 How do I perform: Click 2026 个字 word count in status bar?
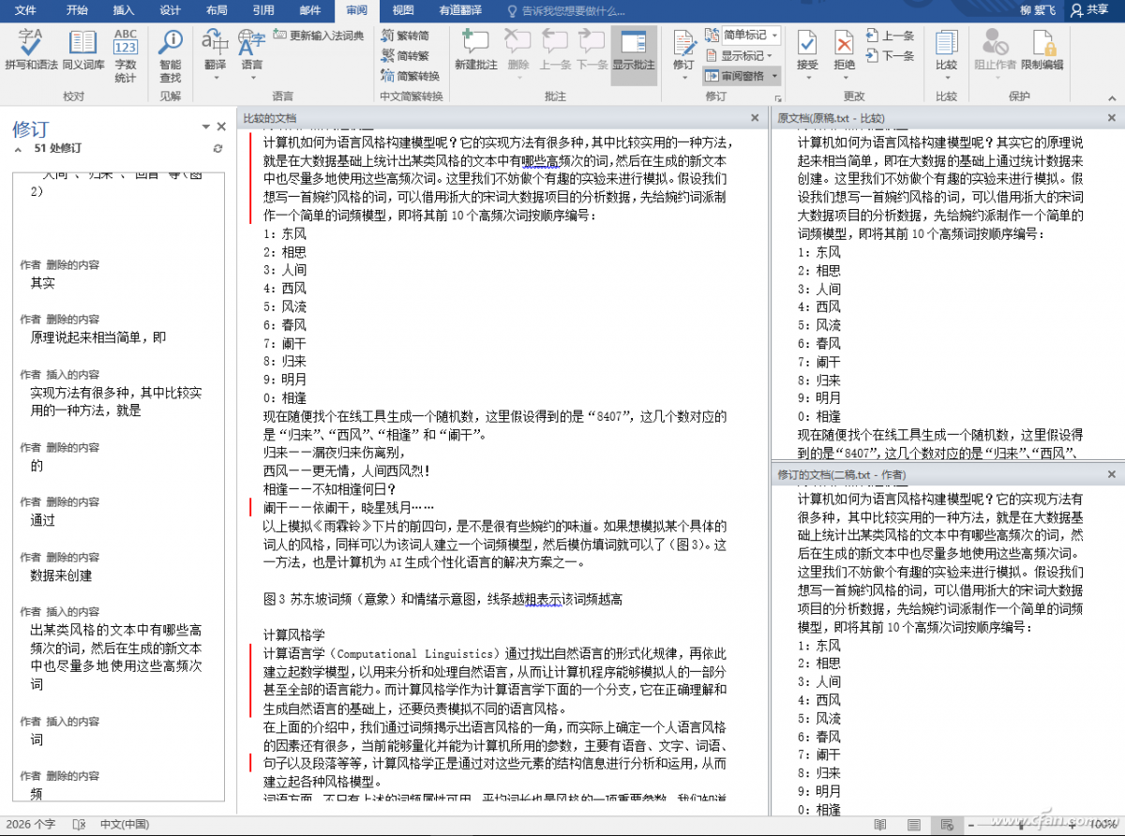point(31,825)
